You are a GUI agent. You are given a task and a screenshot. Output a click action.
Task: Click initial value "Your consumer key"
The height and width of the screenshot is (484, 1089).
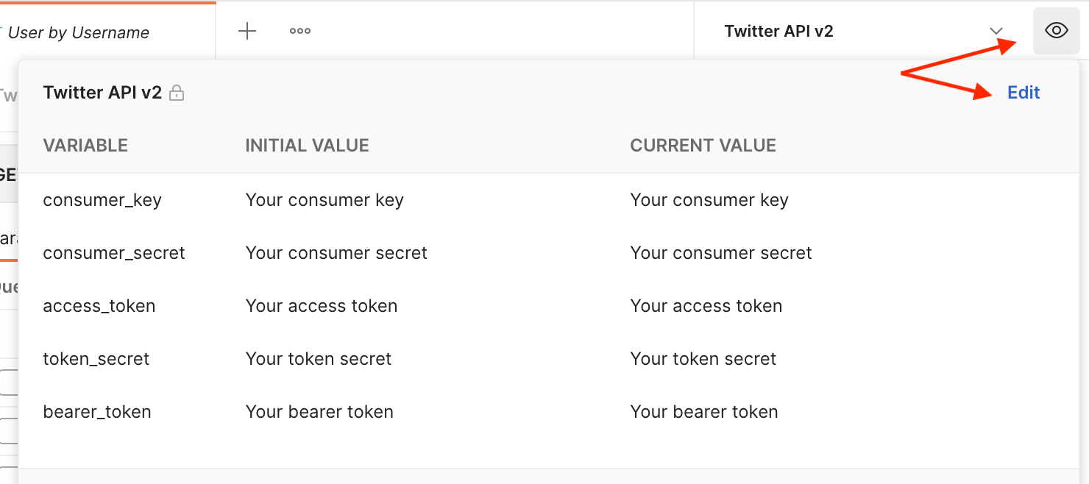pos(324,200)
